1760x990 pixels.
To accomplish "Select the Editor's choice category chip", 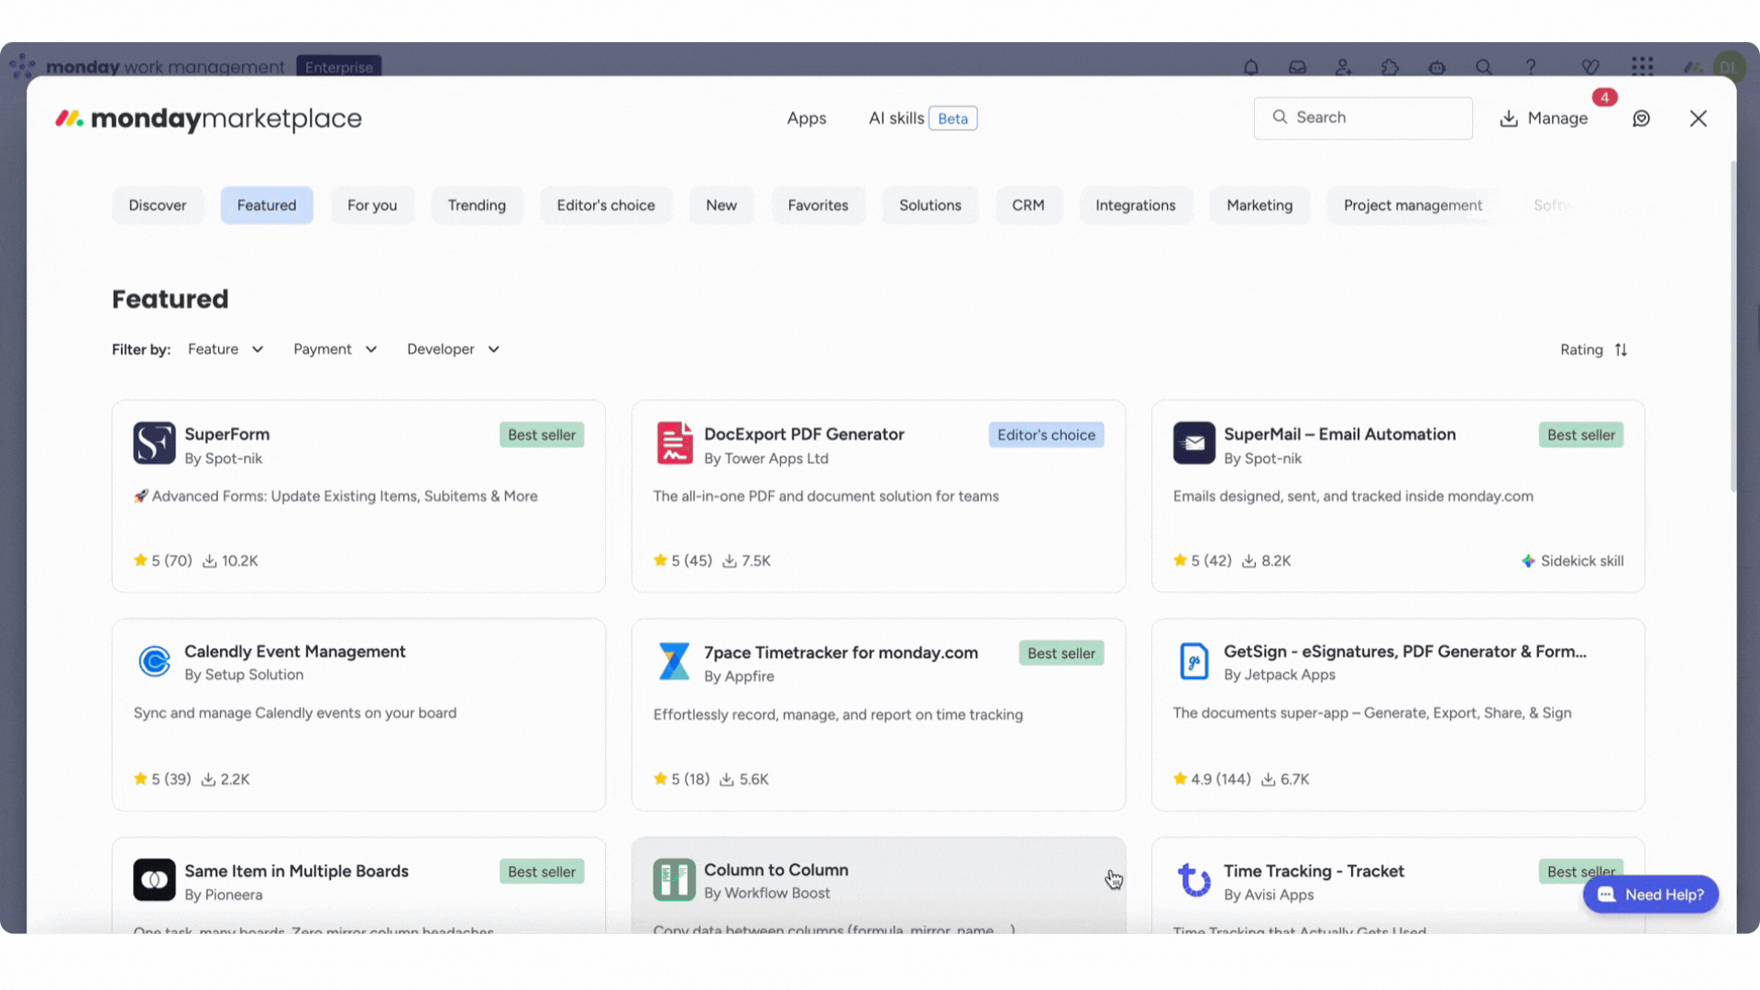I will pos(606,205).
